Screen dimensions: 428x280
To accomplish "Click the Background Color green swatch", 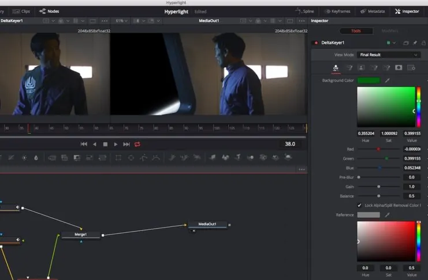I will [368, 80].
